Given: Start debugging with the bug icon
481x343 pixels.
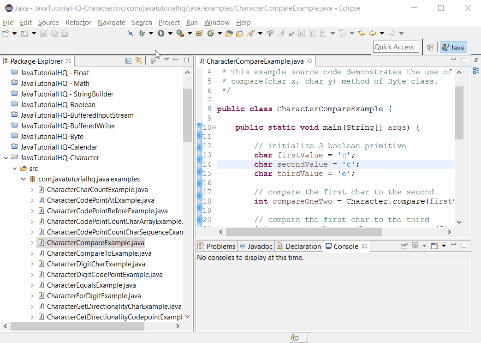Looking at the screenshot, I should pos(142,33).
